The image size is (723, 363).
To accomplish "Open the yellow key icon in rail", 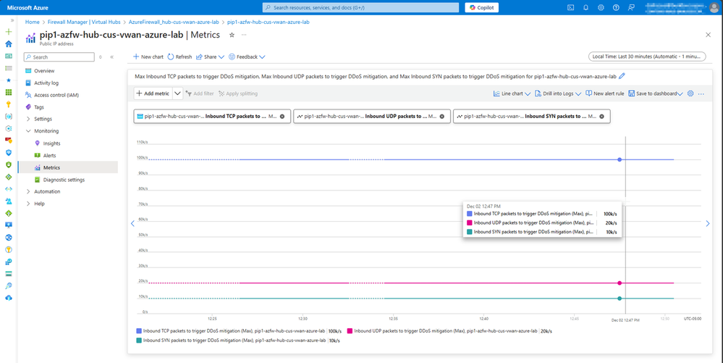I will point(8,104).
